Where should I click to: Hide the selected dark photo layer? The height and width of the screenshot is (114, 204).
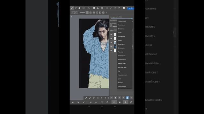pyautogui.click(x=111, y=47)
